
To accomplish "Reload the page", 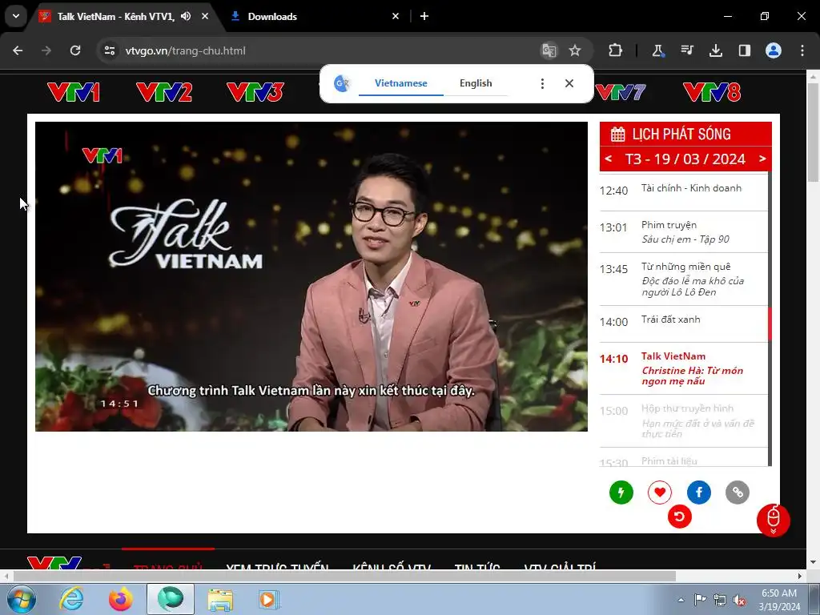I will coord(75,50).
